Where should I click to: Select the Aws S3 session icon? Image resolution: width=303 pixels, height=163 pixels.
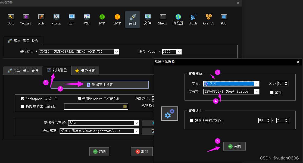(x=208, y=20)
